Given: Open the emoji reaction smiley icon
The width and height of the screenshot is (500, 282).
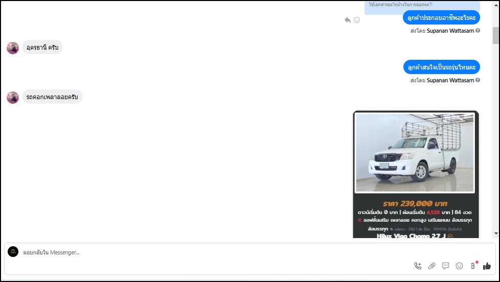Looking at the screenshot, I should [357, 20].
